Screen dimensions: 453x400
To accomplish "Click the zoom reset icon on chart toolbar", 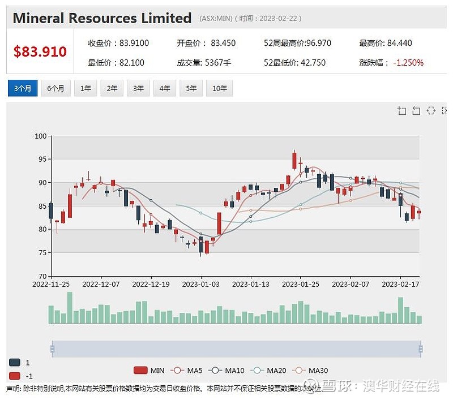I will pos(416,111).
